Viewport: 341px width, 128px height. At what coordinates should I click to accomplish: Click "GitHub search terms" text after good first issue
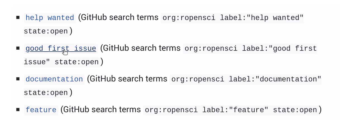[x=142, y=48]
